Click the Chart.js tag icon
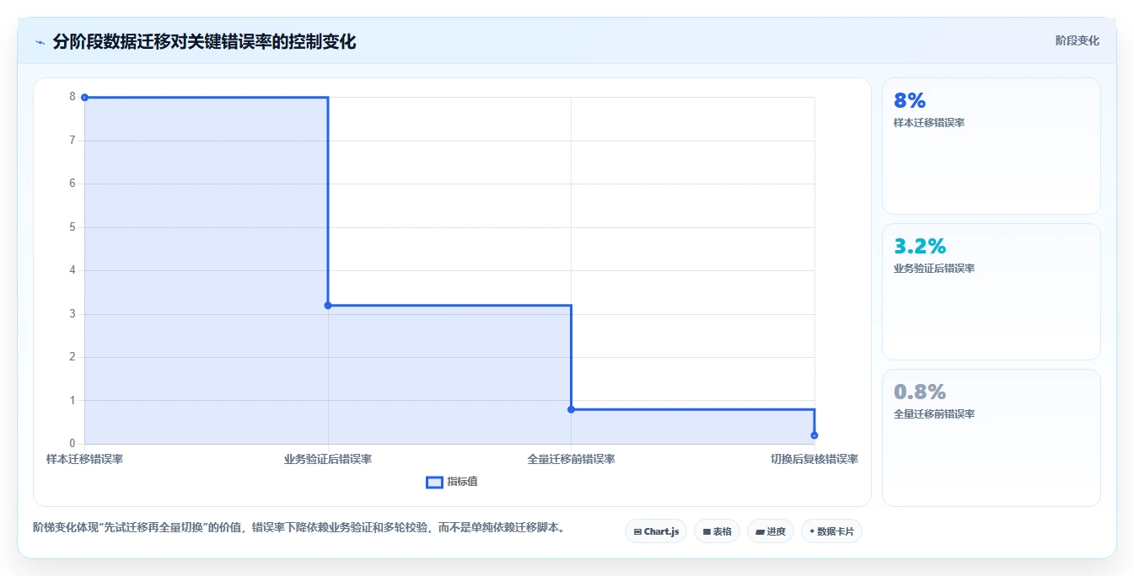This screenshot has width=1134, height=576. pyautogui.click(x=637, y=532)
